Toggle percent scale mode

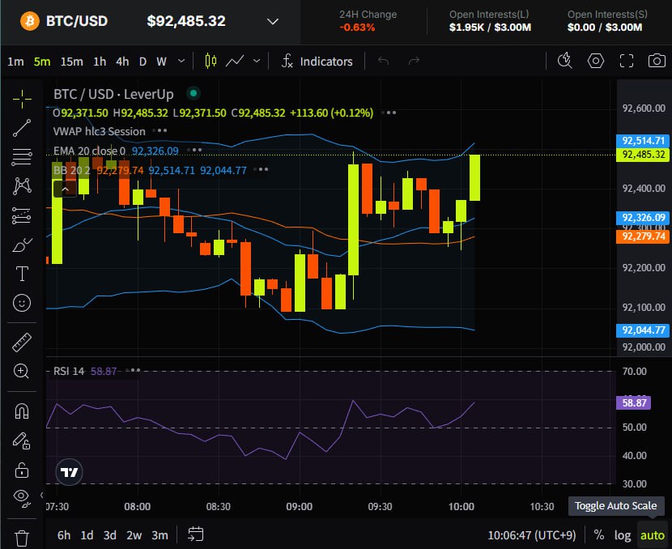tap(598, 535)
